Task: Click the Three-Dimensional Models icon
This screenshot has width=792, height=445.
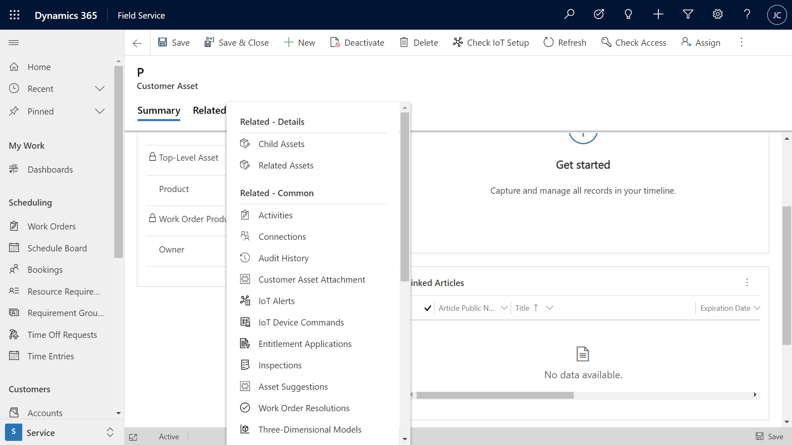Action: [x=245, y=429]
